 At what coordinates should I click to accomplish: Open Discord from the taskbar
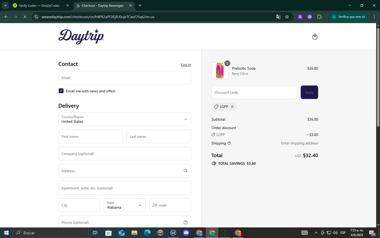tap(186, 233)
